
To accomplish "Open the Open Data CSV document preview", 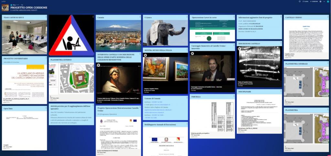I will point(25,128).
